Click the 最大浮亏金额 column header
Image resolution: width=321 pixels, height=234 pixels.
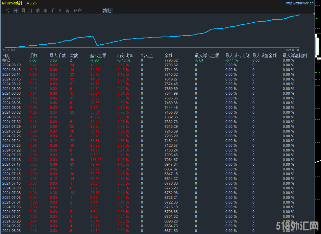pyautogui.click(x=207, y=55)
